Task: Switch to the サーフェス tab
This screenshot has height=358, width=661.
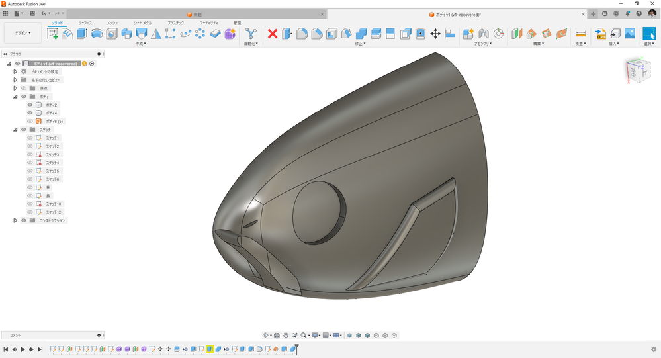Action: point(85,23)
